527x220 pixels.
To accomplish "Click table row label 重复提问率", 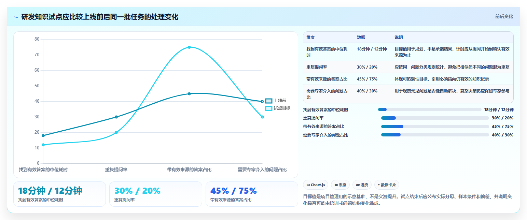I will tap(317, 67).
